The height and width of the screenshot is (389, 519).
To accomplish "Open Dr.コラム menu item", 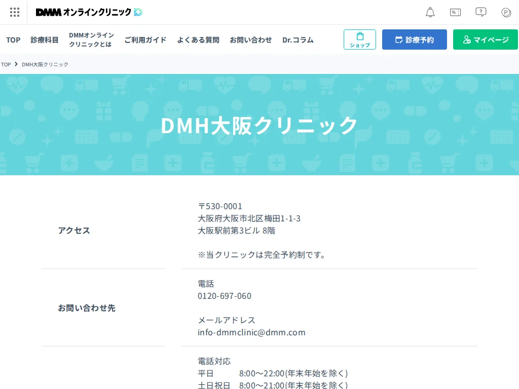I will pyautogui.click(x=298, y=40).
